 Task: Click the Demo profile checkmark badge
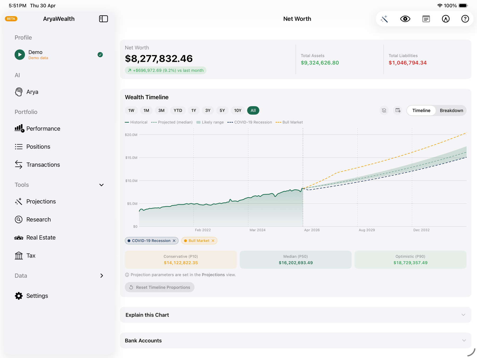[100, 55]
